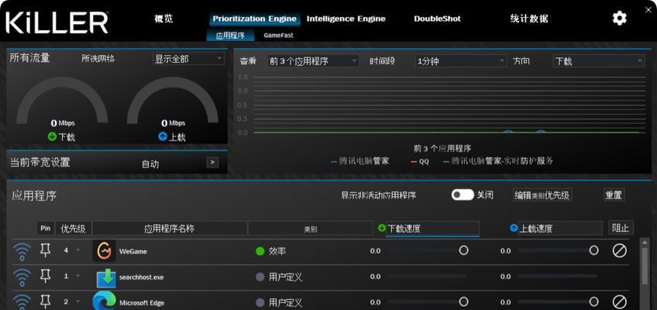This screenshot has height=310, width=657.
Task: Click the download speed gauge
Action: (x=63, y=102)
